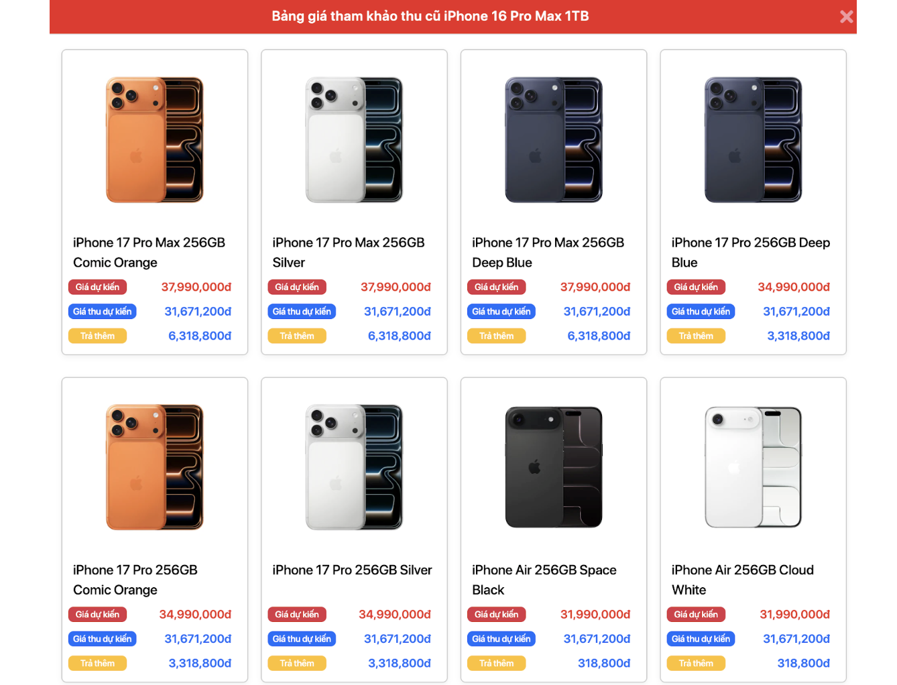
Task: Close the price banner with the X
Action: [x=846, y=17]
